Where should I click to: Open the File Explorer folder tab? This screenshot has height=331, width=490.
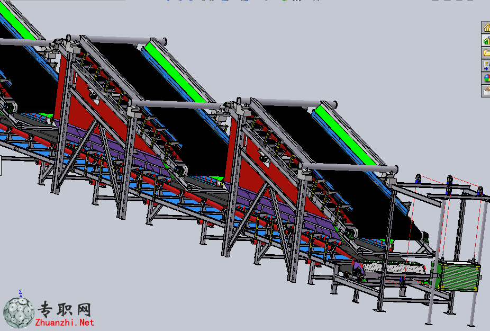pyautogui.click(x=486, y=53)
